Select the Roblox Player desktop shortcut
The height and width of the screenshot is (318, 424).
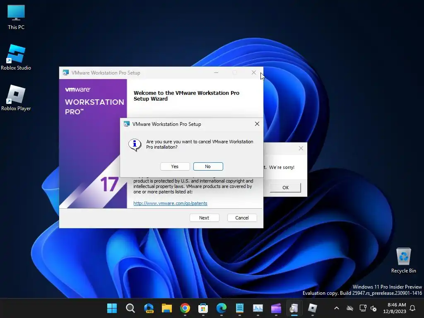click(x=16, y=98)
